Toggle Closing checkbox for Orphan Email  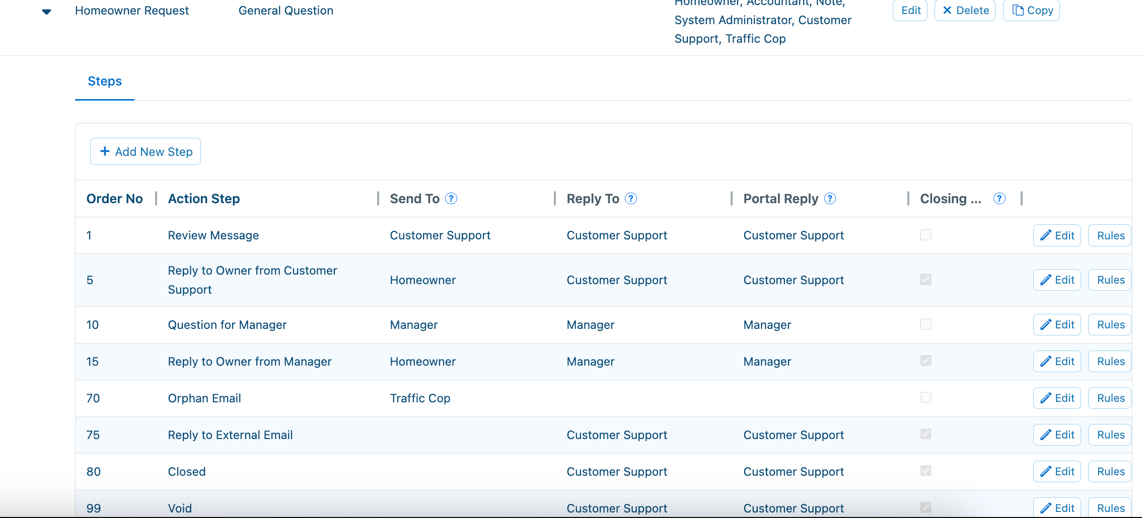click(x=925, y=398)
